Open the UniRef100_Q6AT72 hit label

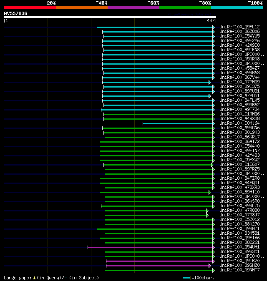pos(239,142)
